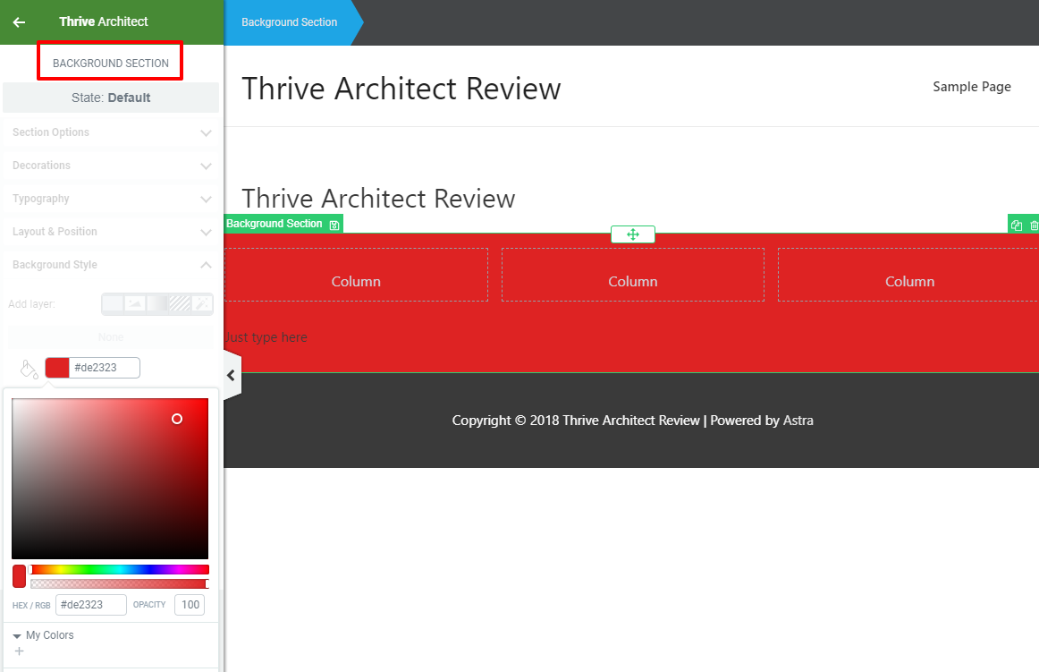Click the red current-color preview swatch
1039x672 pixels.
pyautogui.click(x=19, y=576)
